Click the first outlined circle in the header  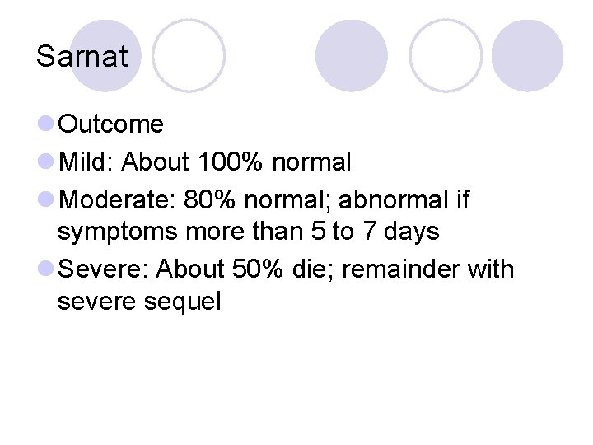click(x=189, y=56)
